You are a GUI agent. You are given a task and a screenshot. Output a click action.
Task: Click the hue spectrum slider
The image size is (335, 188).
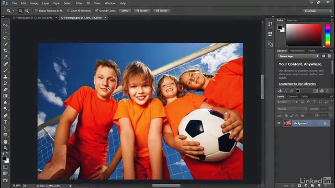pyautogui.click(x=328, y=35)
